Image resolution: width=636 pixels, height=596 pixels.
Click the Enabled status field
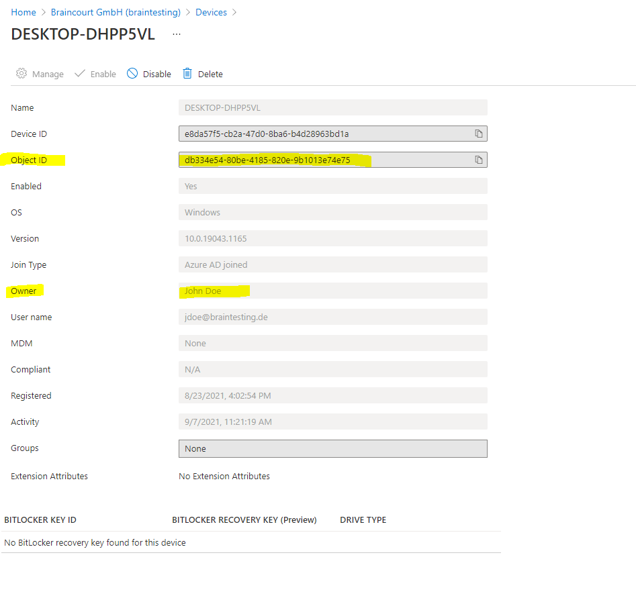[x=332, y=186]
